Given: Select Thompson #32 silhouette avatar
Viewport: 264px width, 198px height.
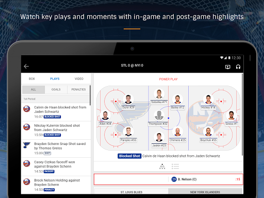Looking at the screenshot, I should [159, 115].
